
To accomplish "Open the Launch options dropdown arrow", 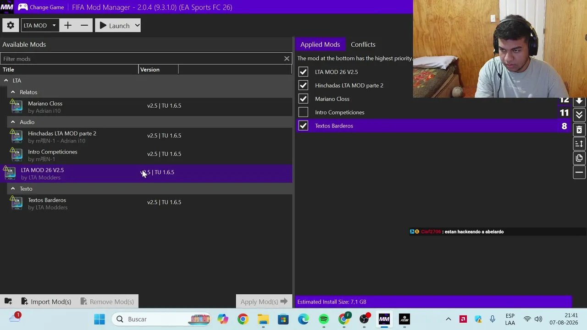I will (x=137, y=26).
